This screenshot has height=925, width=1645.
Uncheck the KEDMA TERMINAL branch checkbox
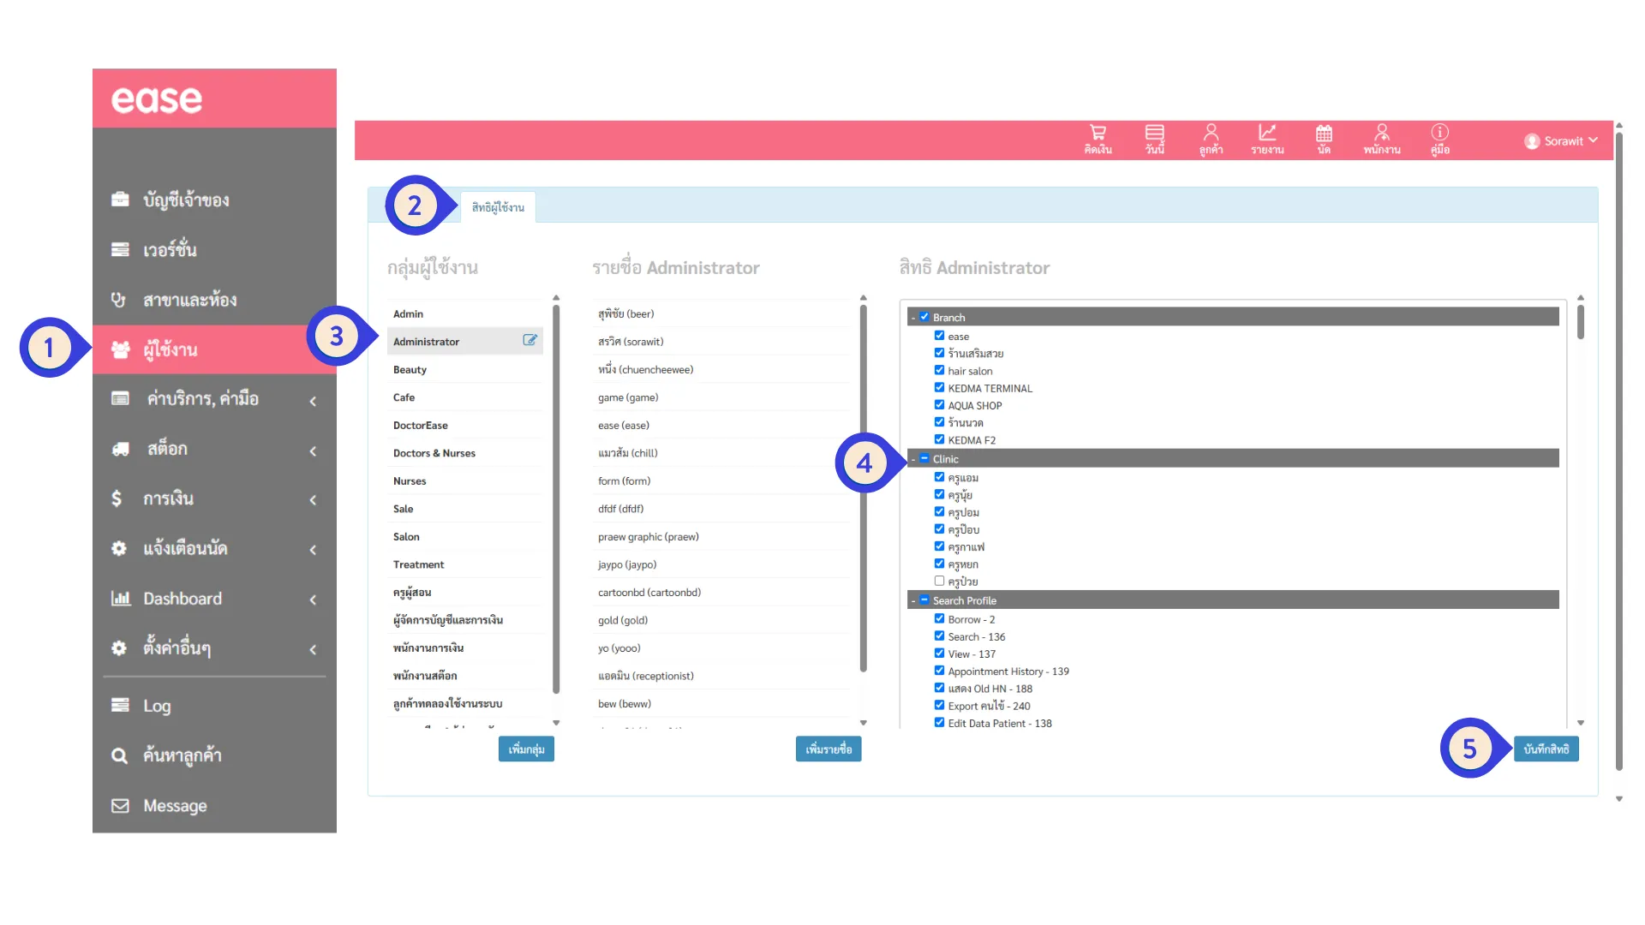tap(939, 388)
